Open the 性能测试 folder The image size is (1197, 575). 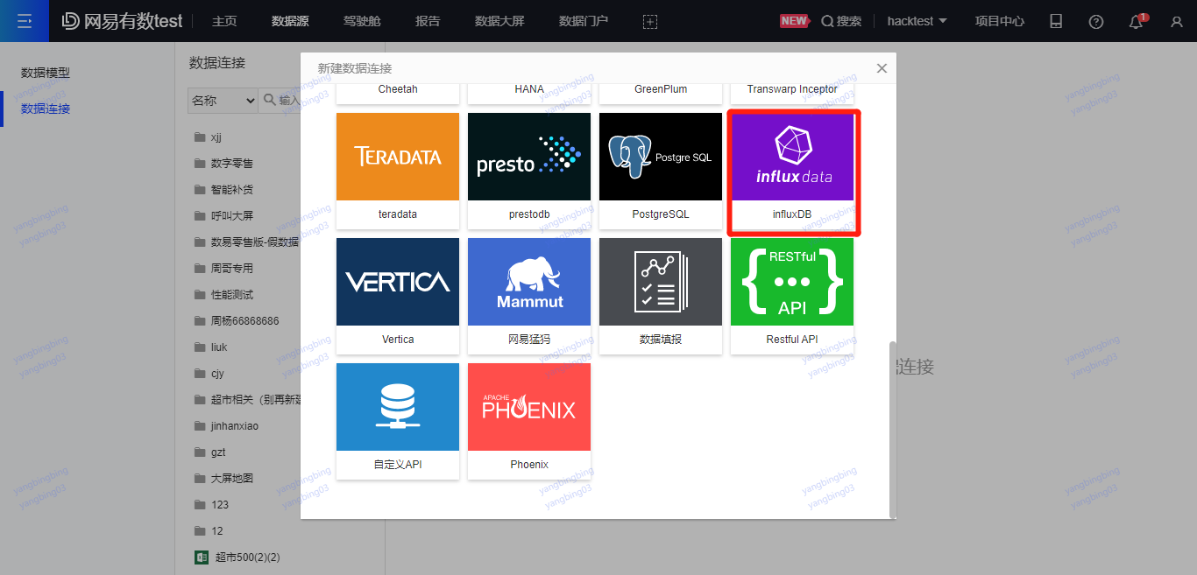click(x=223, y=295)
